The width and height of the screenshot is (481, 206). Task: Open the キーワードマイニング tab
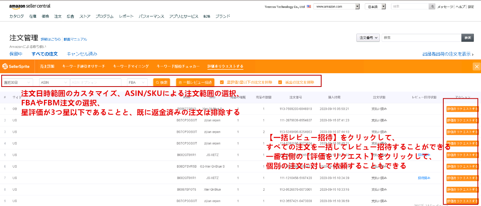131,67
